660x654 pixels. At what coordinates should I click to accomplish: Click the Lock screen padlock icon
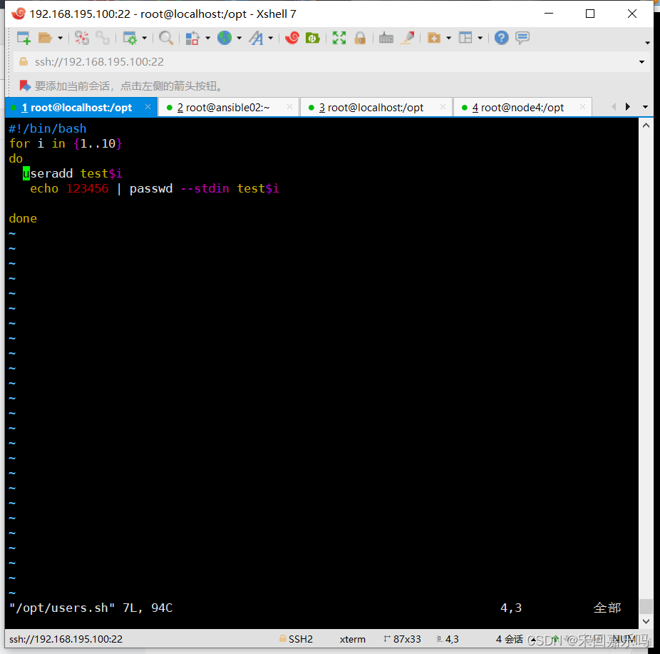click(x=360, y=38)
